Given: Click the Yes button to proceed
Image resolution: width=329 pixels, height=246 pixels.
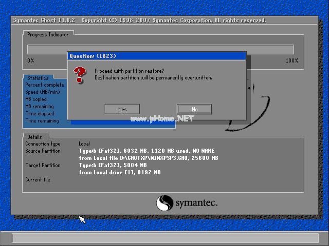Looking at the screenshot, I should (122, 109).
